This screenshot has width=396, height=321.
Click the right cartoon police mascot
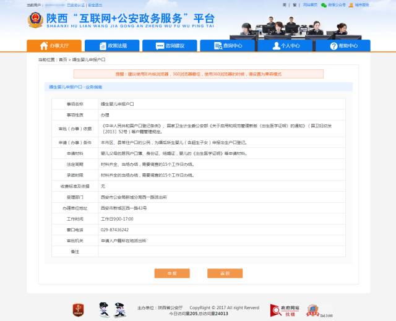click(120, 310)
